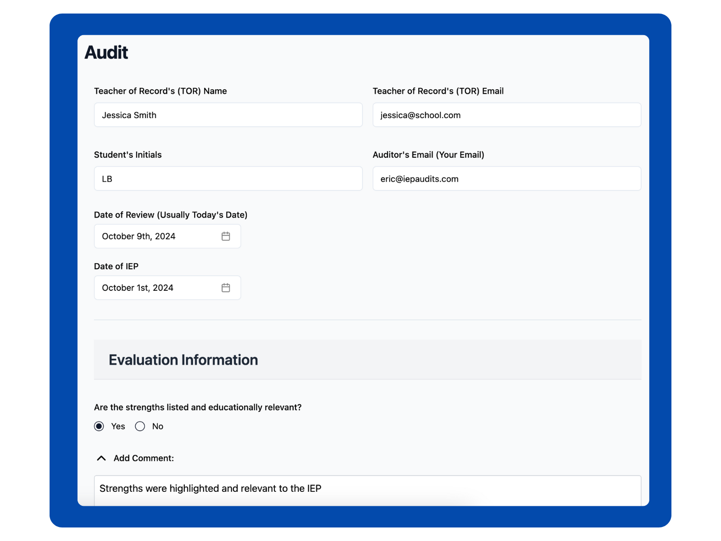
Task: Click the Student's Initials label
Action: tap(128, 155)
